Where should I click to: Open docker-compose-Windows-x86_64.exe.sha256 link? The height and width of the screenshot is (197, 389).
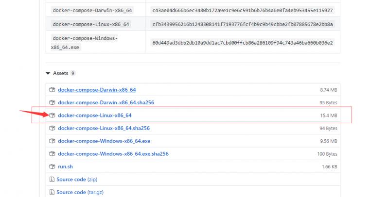(x=113, y=154)
